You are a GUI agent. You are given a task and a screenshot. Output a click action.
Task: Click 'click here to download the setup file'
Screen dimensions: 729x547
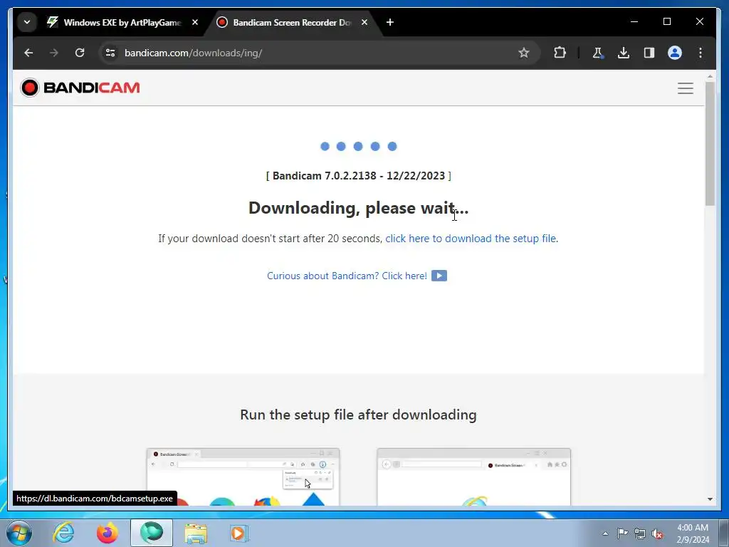tap(471, 238)
